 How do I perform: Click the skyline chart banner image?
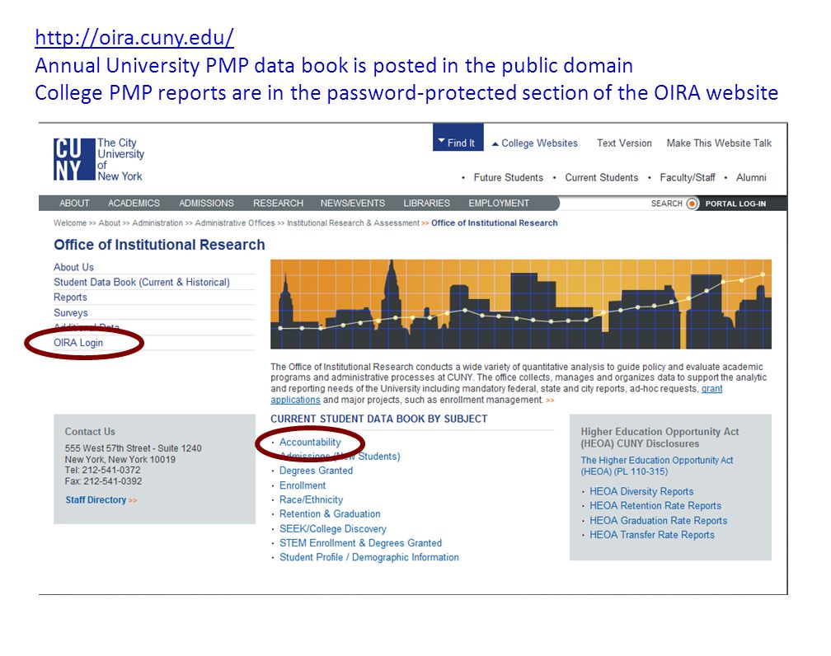[x=521, y=304]
